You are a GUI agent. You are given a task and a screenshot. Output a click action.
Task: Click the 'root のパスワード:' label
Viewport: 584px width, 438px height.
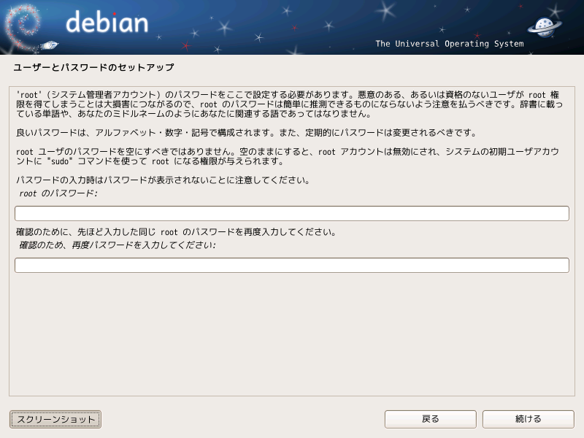[58, 193]
